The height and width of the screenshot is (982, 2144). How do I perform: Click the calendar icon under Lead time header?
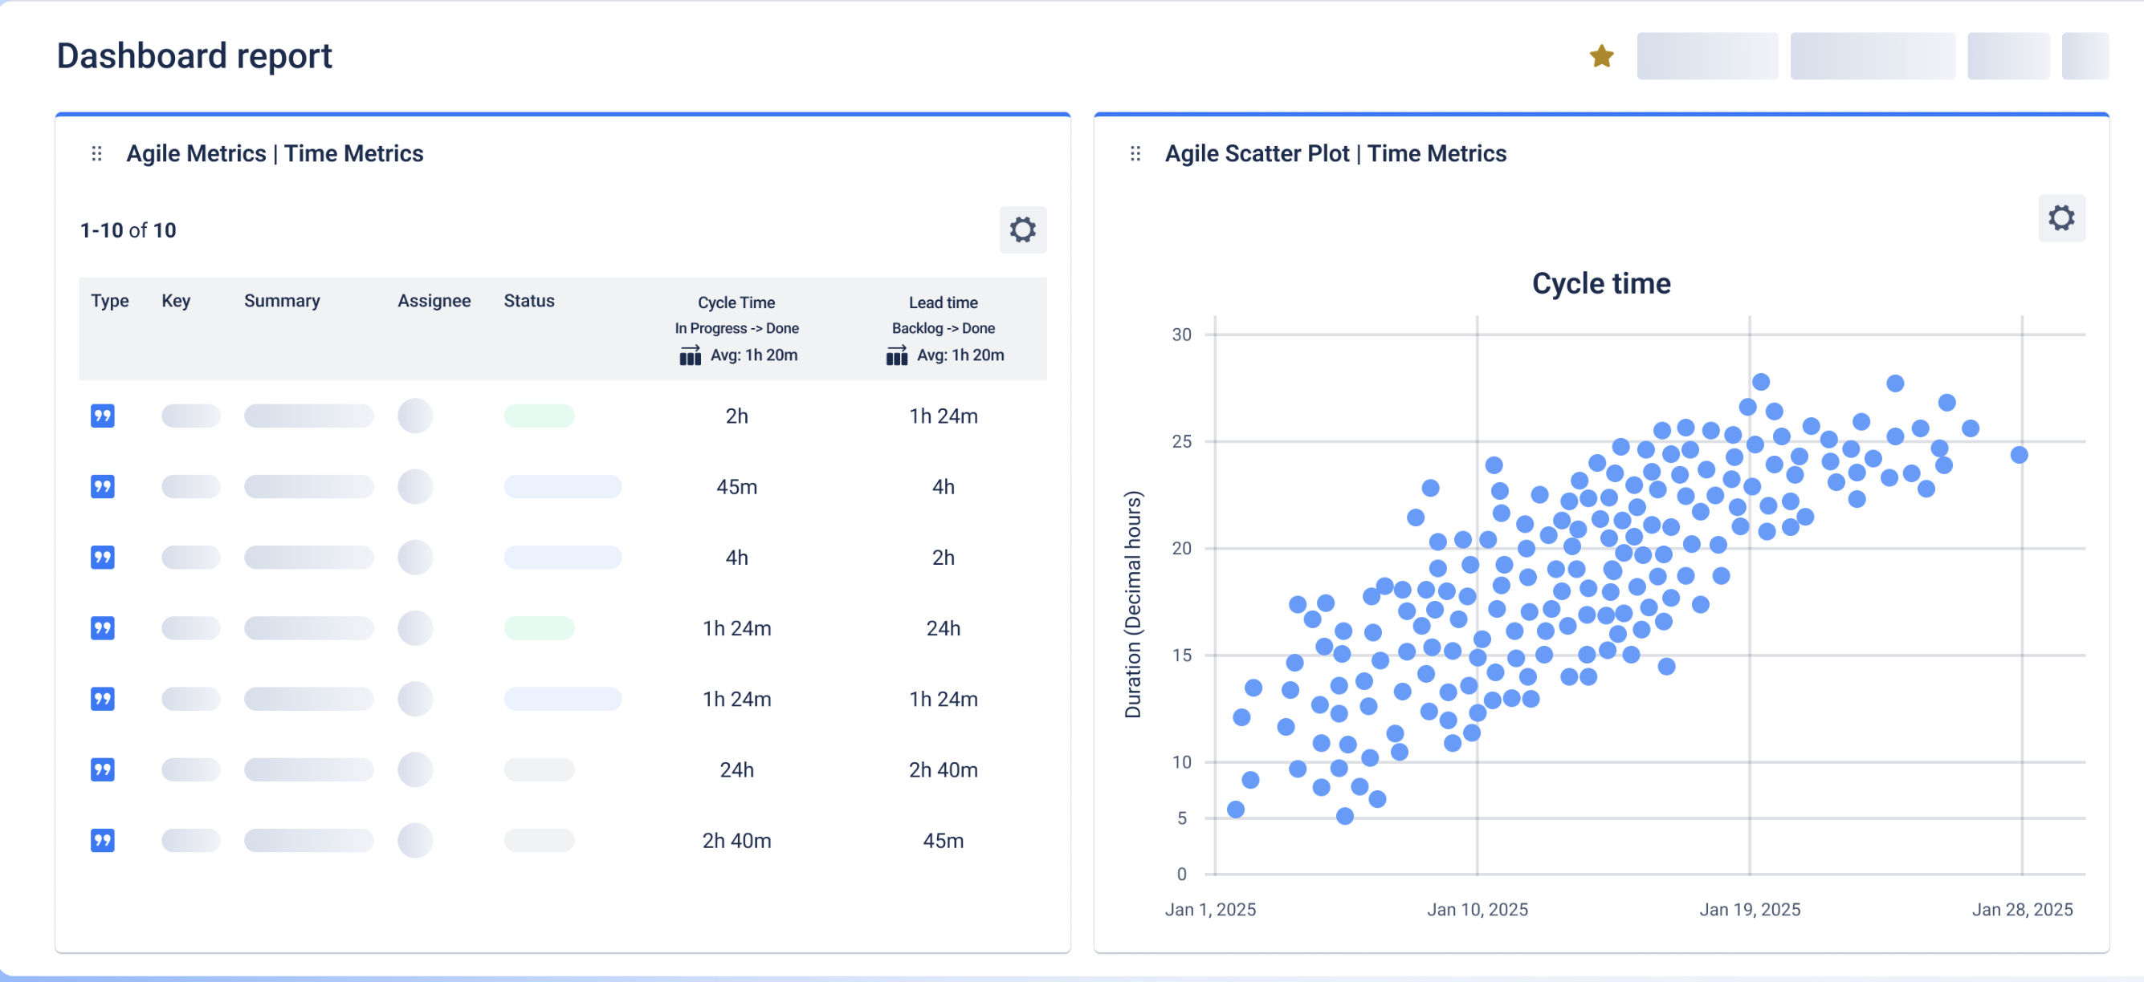(895, 355)
